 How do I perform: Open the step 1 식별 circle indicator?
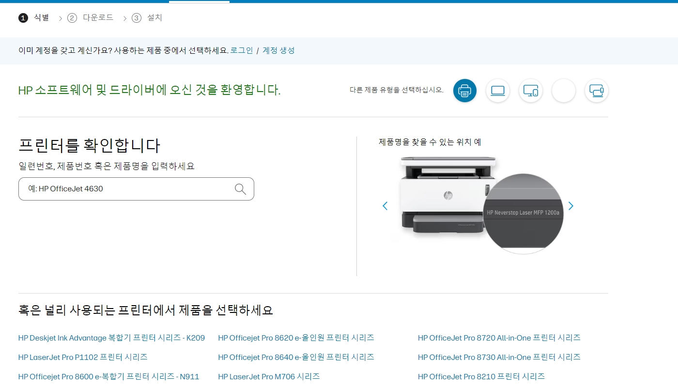[x=22, y=17]
